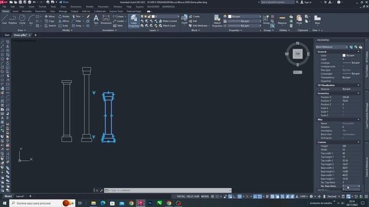Click the Group icon
369x207 pixels.
point(266,19)
